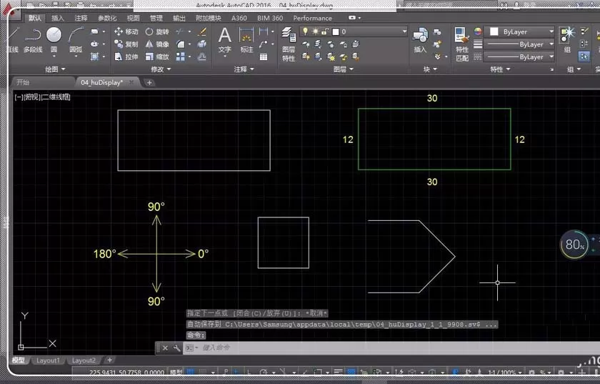Expand the Modify (修改) panel

tap(161, 69)
